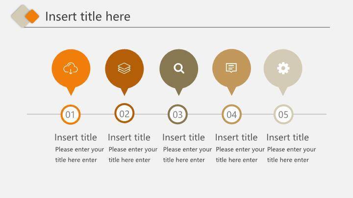Click 'Insert title' under marker 03
The image size is (353, 198).
click(183, 137)
